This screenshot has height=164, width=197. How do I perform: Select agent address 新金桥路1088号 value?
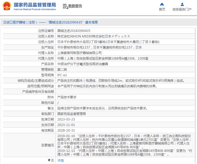click(103, 58)
